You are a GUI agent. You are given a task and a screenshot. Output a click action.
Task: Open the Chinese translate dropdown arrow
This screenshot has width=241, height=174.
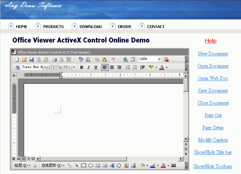(74, 59)
